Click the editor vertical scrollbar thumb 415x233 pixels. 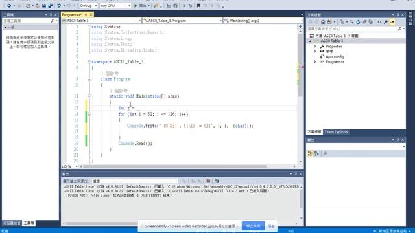click(x=300, y=65)
